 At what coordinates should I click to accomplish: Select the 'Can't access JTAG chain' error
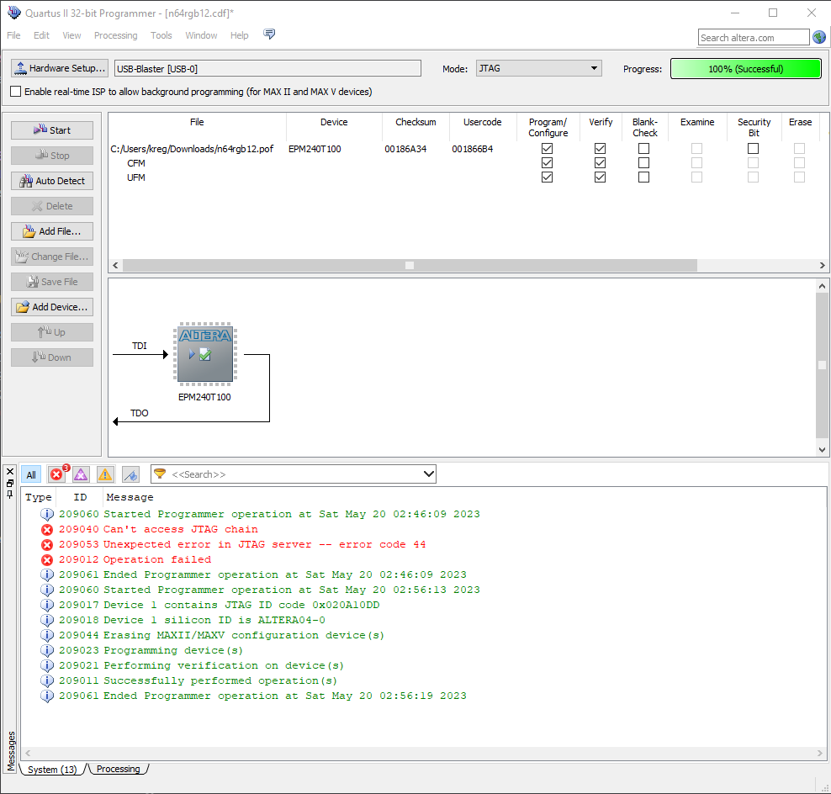pyautogui.click(x=180, y=529)
